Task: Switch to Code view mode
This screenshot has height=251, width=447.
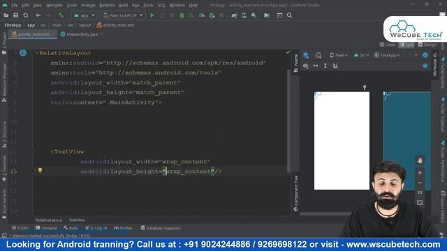Action: 388,45
